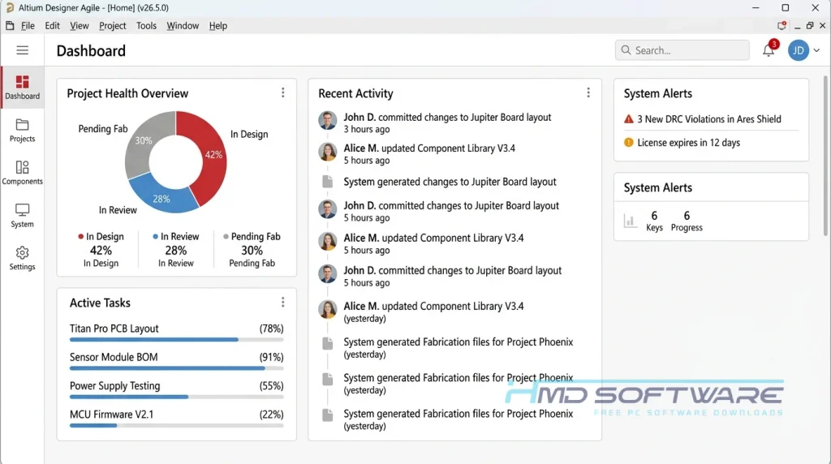Open Active Tasks options menu
Viewport: 831px width, 464px height.
[x=283, y=302]
